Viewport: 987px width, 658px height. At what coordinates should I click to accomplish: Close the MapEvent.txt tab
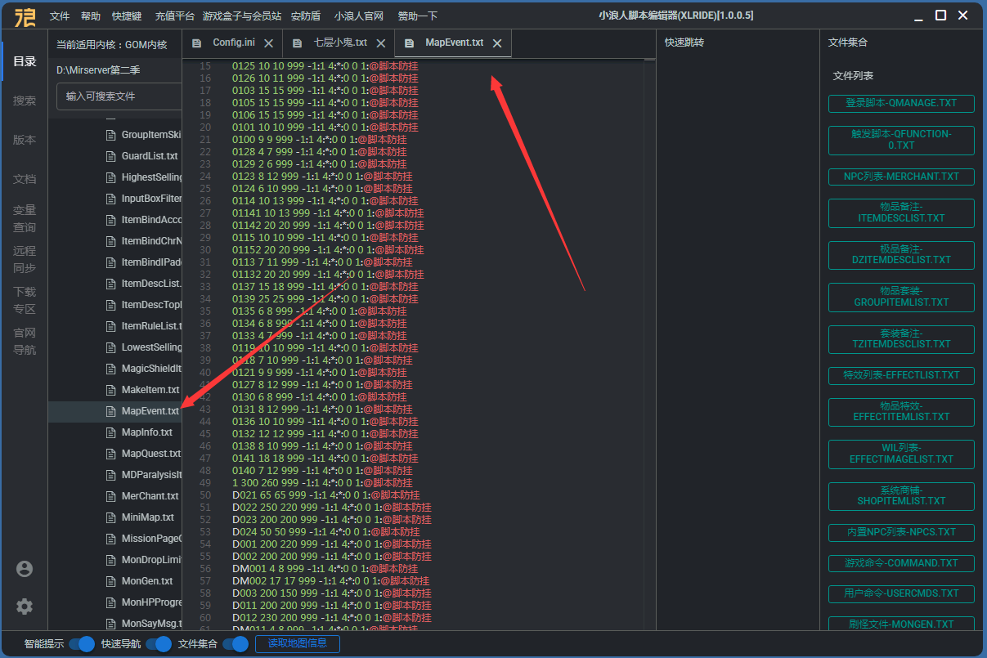(497, 43)
